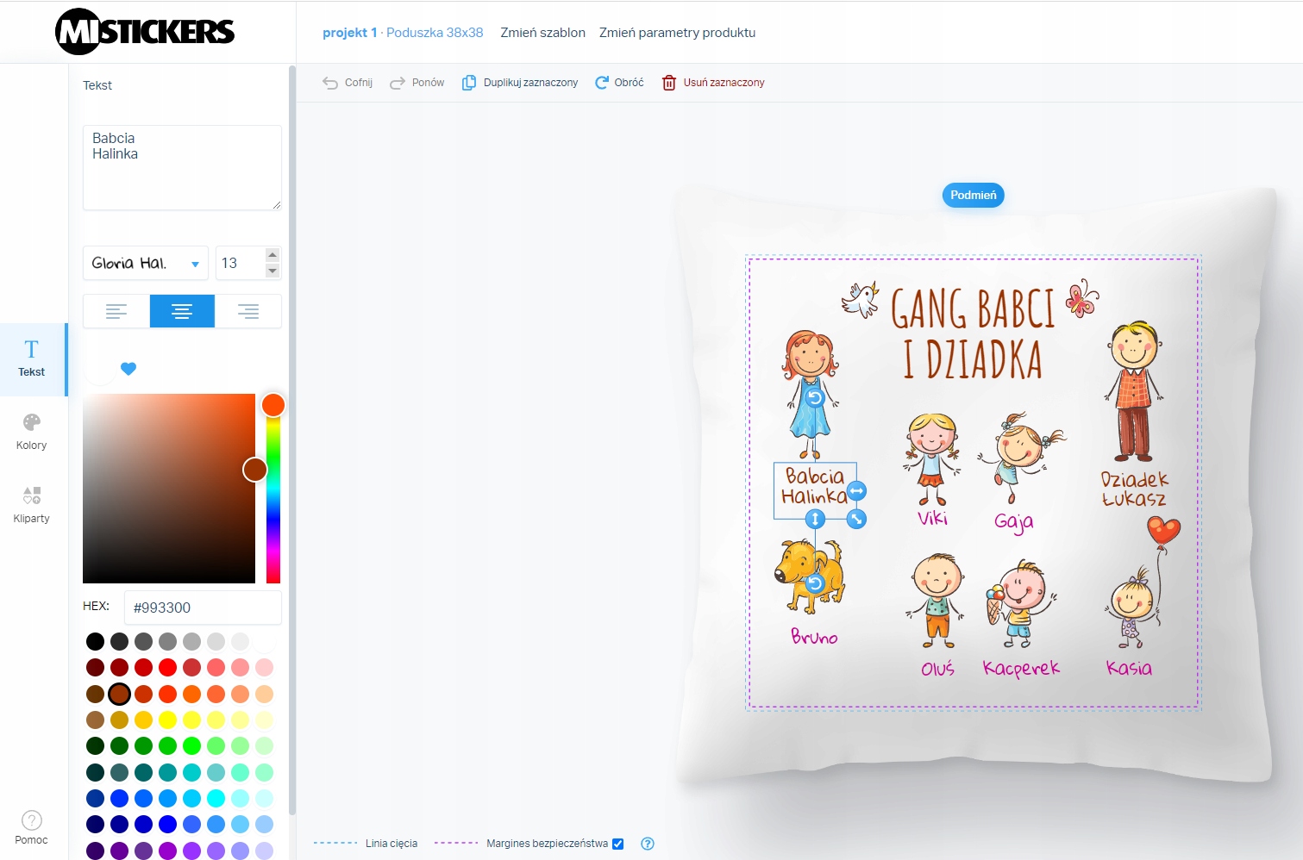
Task: Click the Cofnij undo arrow icon
Action: 330,83
